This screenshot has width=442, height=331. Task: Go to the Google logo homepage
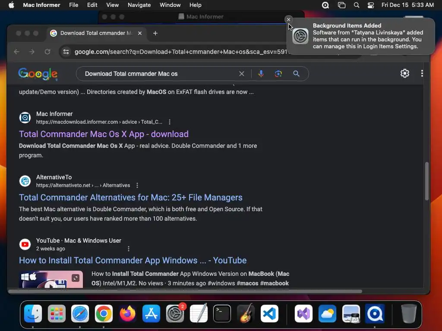coord(38,74)
